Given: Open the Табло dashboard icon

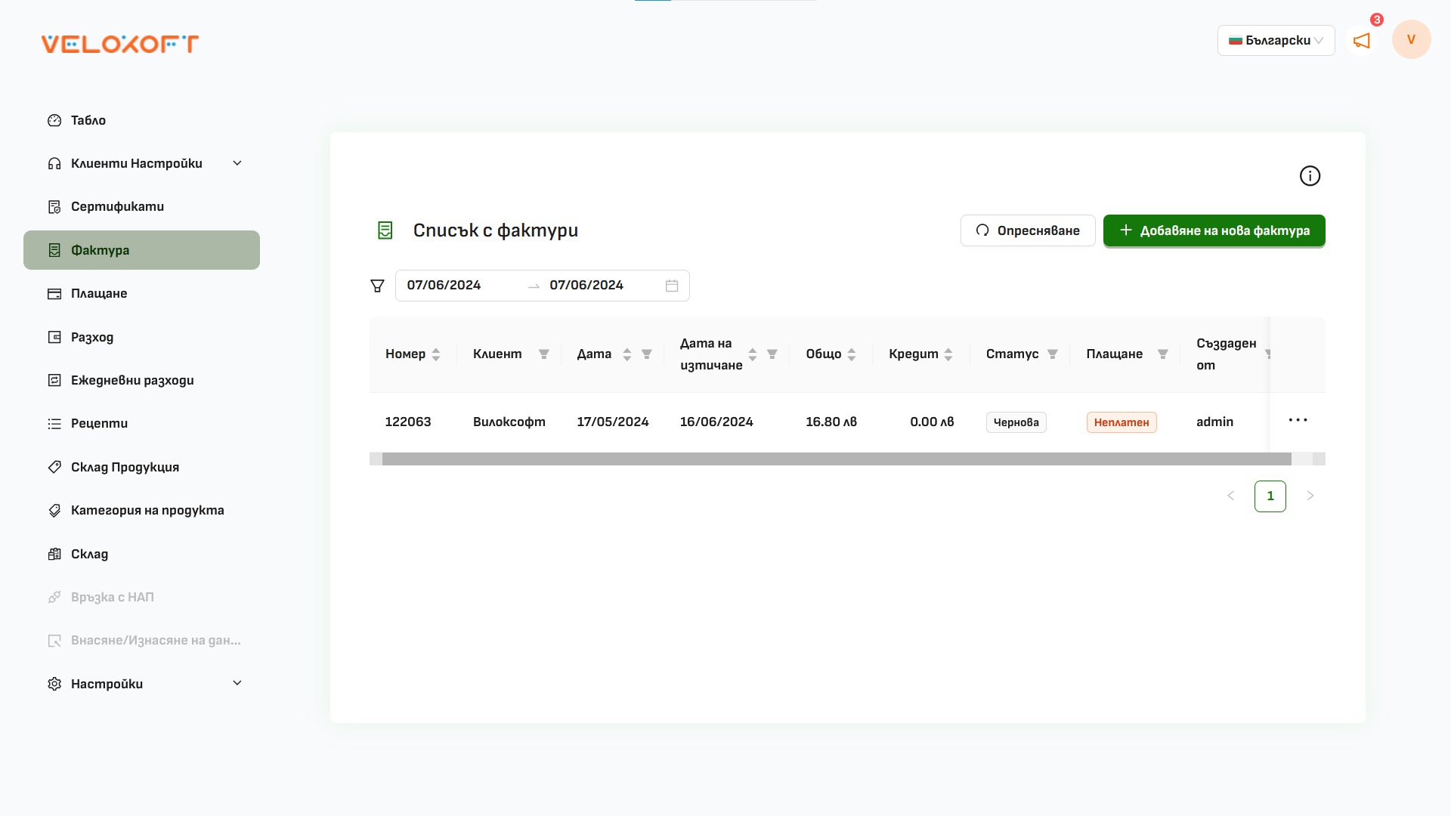Looking at the screenshot, I should [x=54, y=120].
